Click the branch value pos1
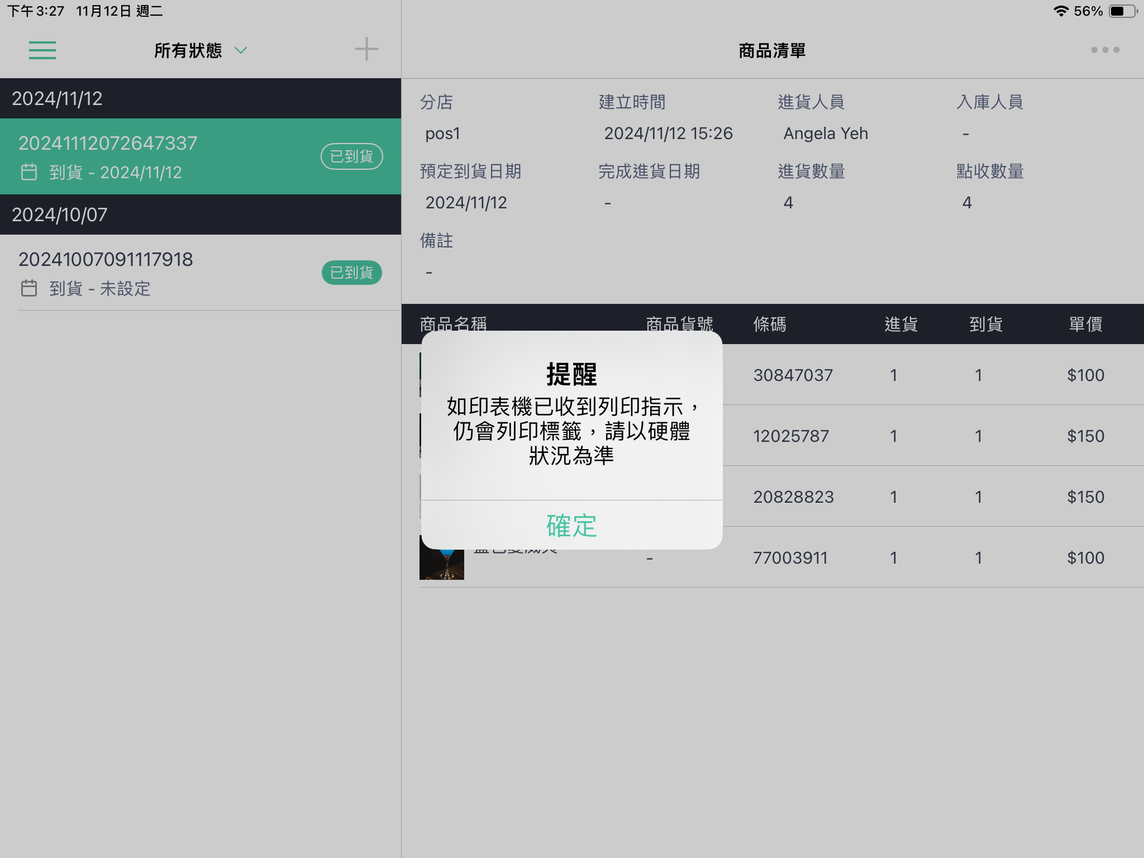Viewport: 1144px width, 858px height. [x=442, y=134]
